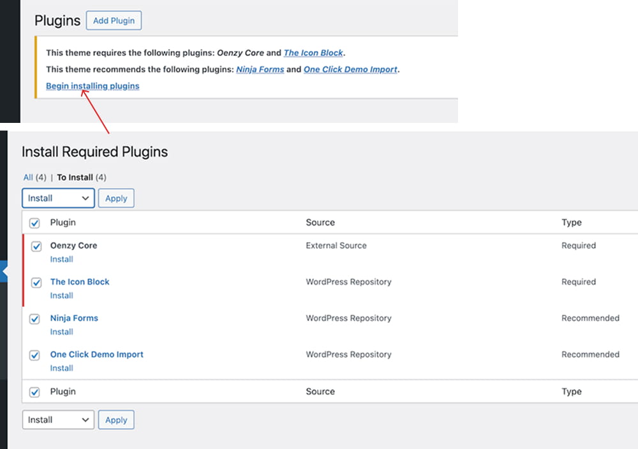This screenshot has width=638, height=449.
Task: Open the top bulk actions Install dropdown
Action: [57, 198]
